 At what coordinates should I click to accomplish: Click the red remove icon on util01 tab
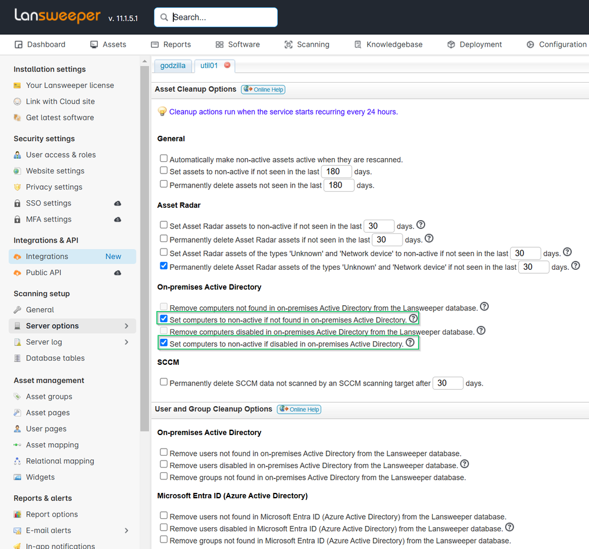227,65
